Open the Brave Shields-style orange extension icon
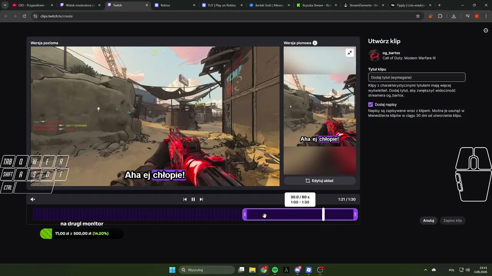The width and height of the screenshot is (492, 276). tap(430, 16)
